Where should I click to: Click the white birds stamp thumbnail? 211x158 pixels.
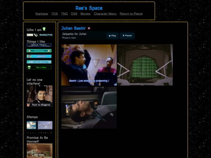pos(45,125)
